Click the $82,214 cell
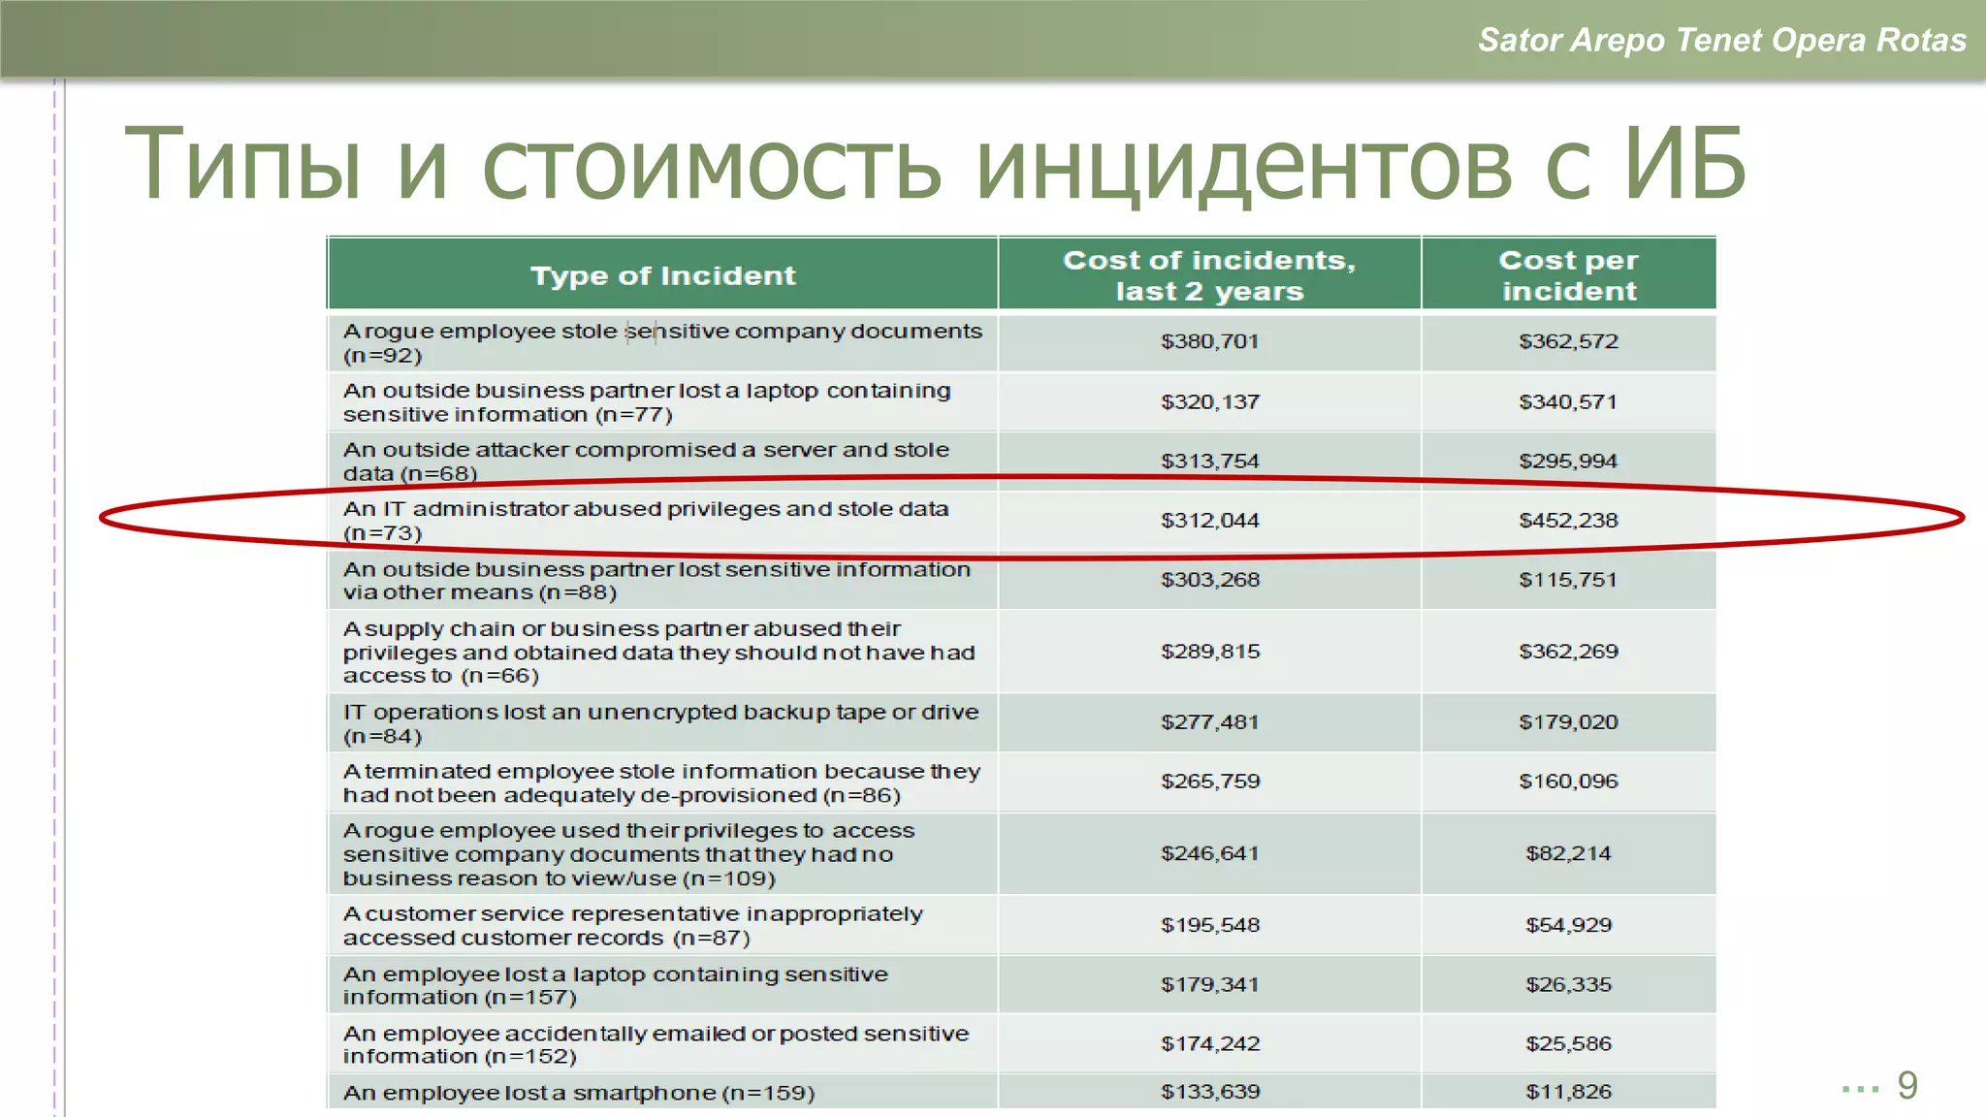The height and width of the screenshot is (1117, 1986). pos(1568,853)
